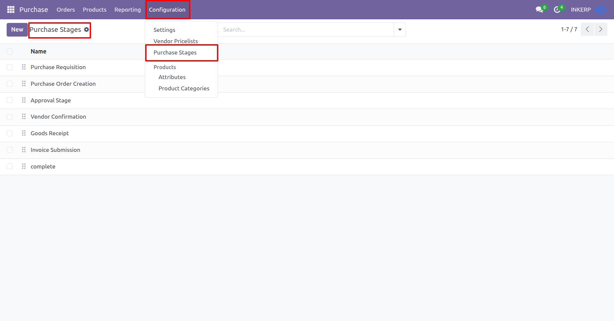Check the complete row checkbox
The image size is (614, 321).
[10, 166]
